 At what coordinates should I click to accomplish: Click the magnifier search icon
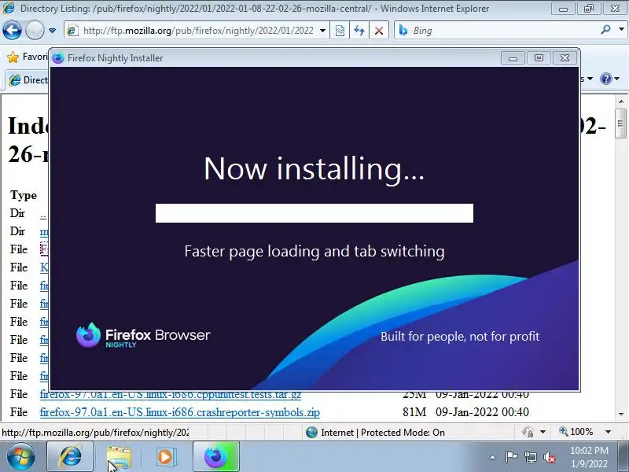pos(605,29)
